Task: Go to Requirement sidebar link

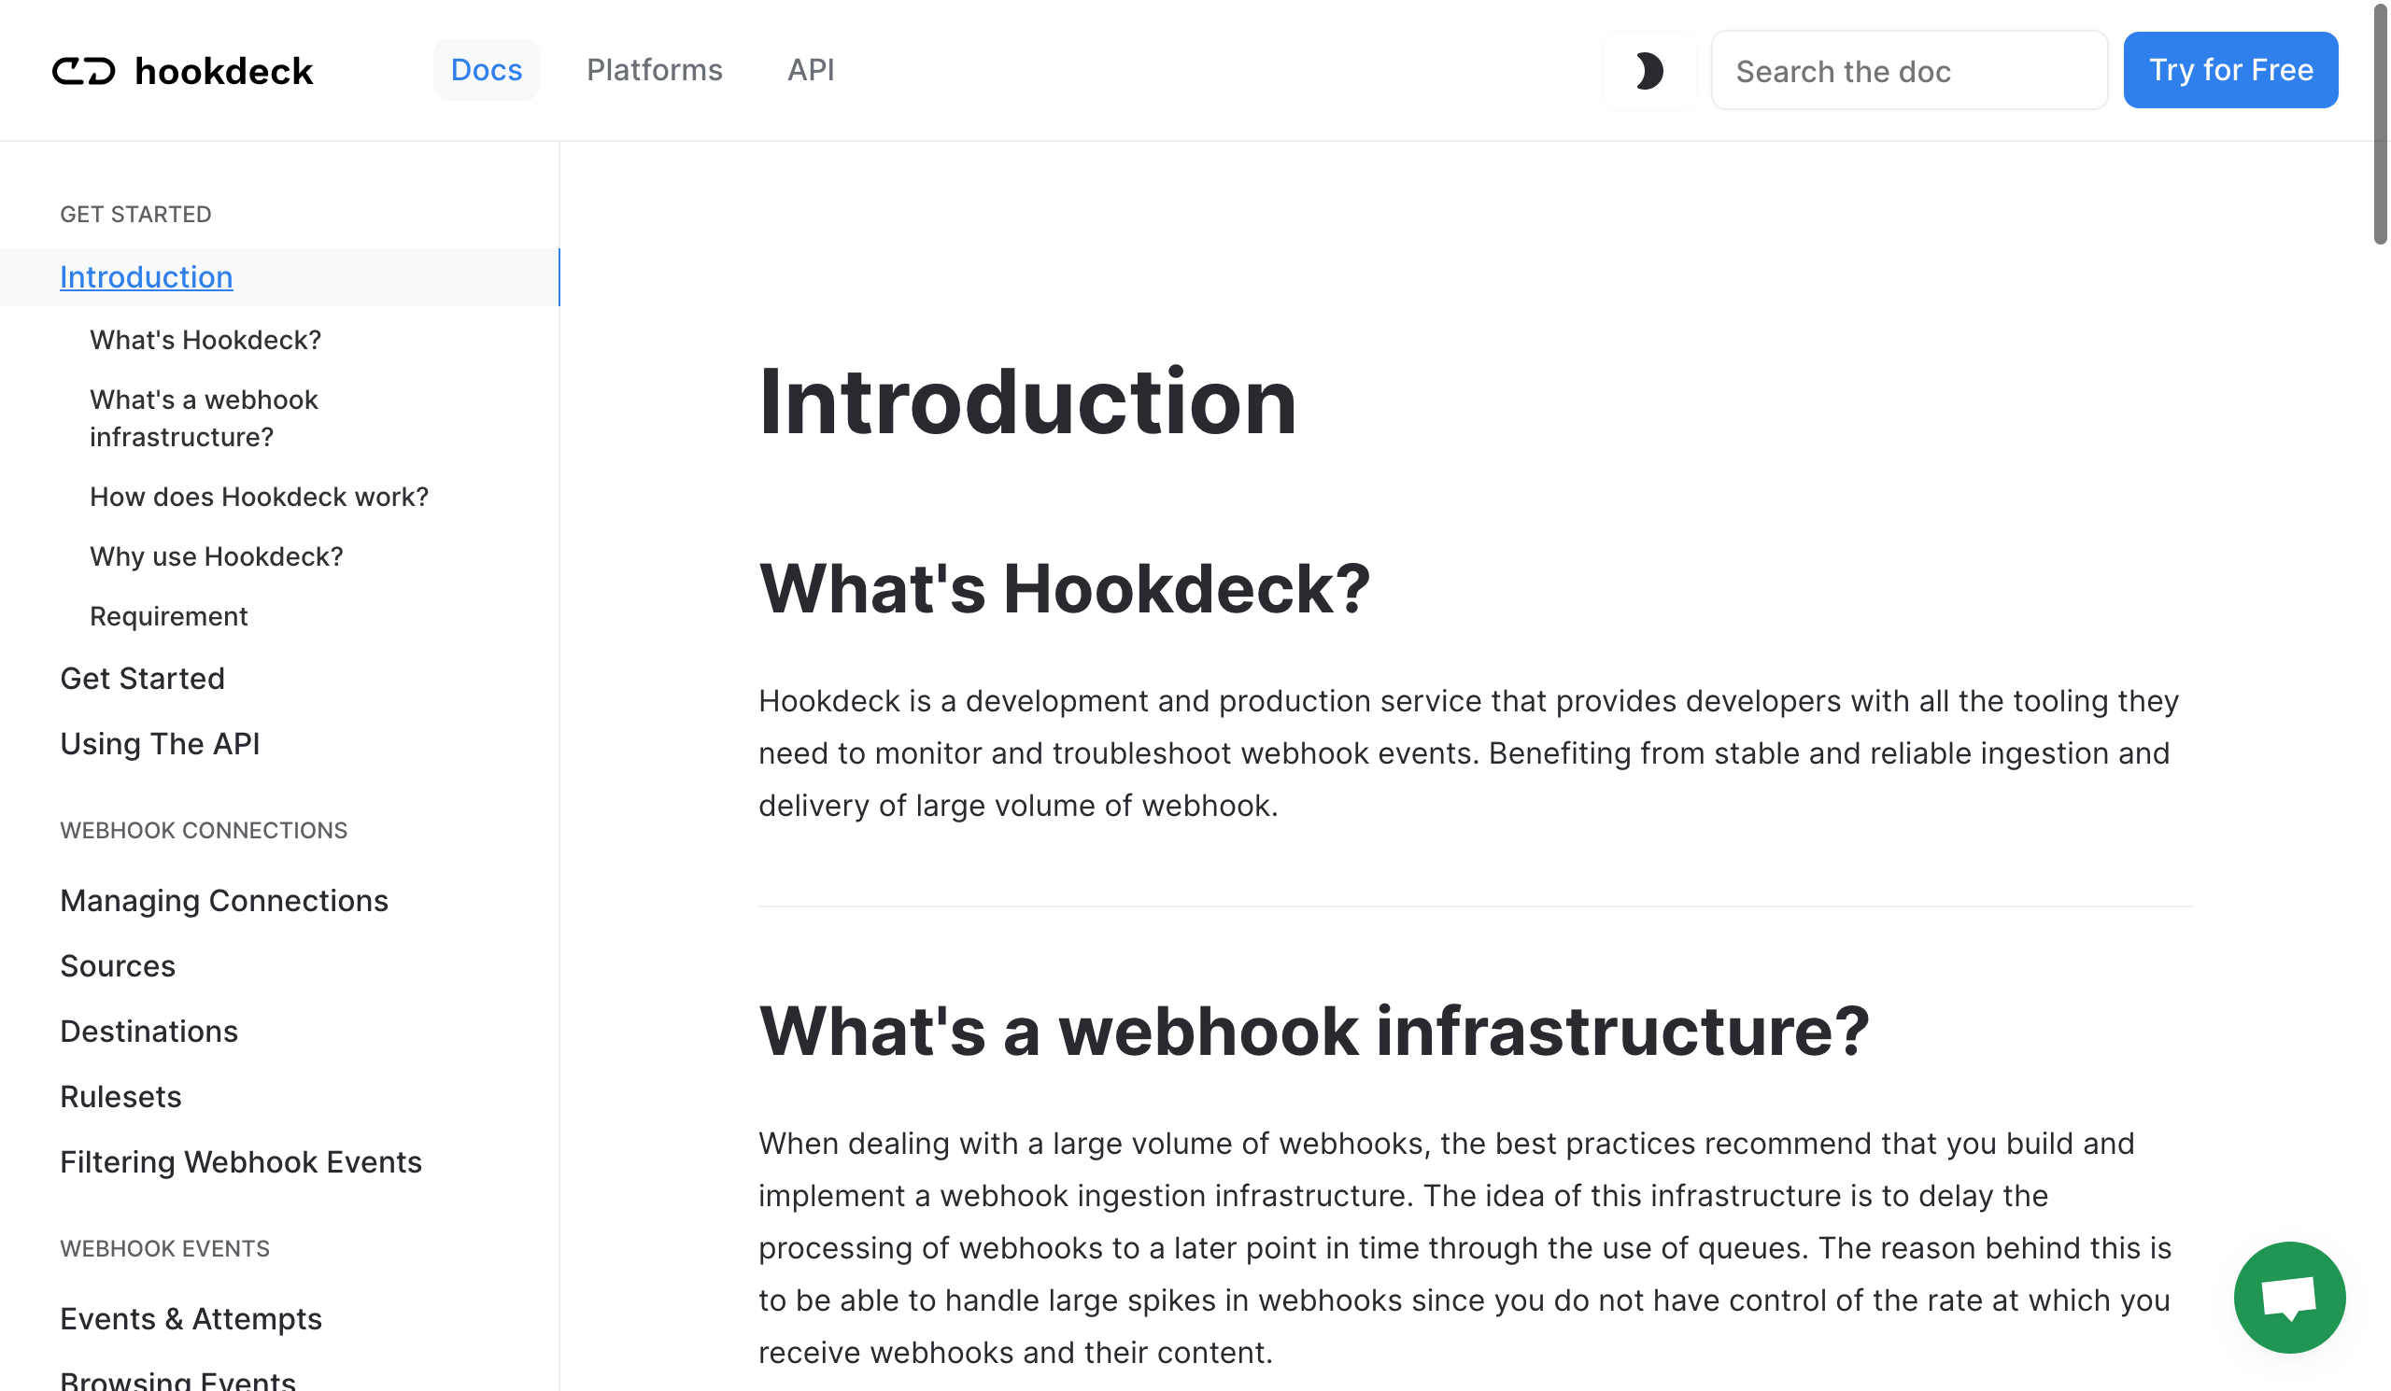Action: [169, 616]
